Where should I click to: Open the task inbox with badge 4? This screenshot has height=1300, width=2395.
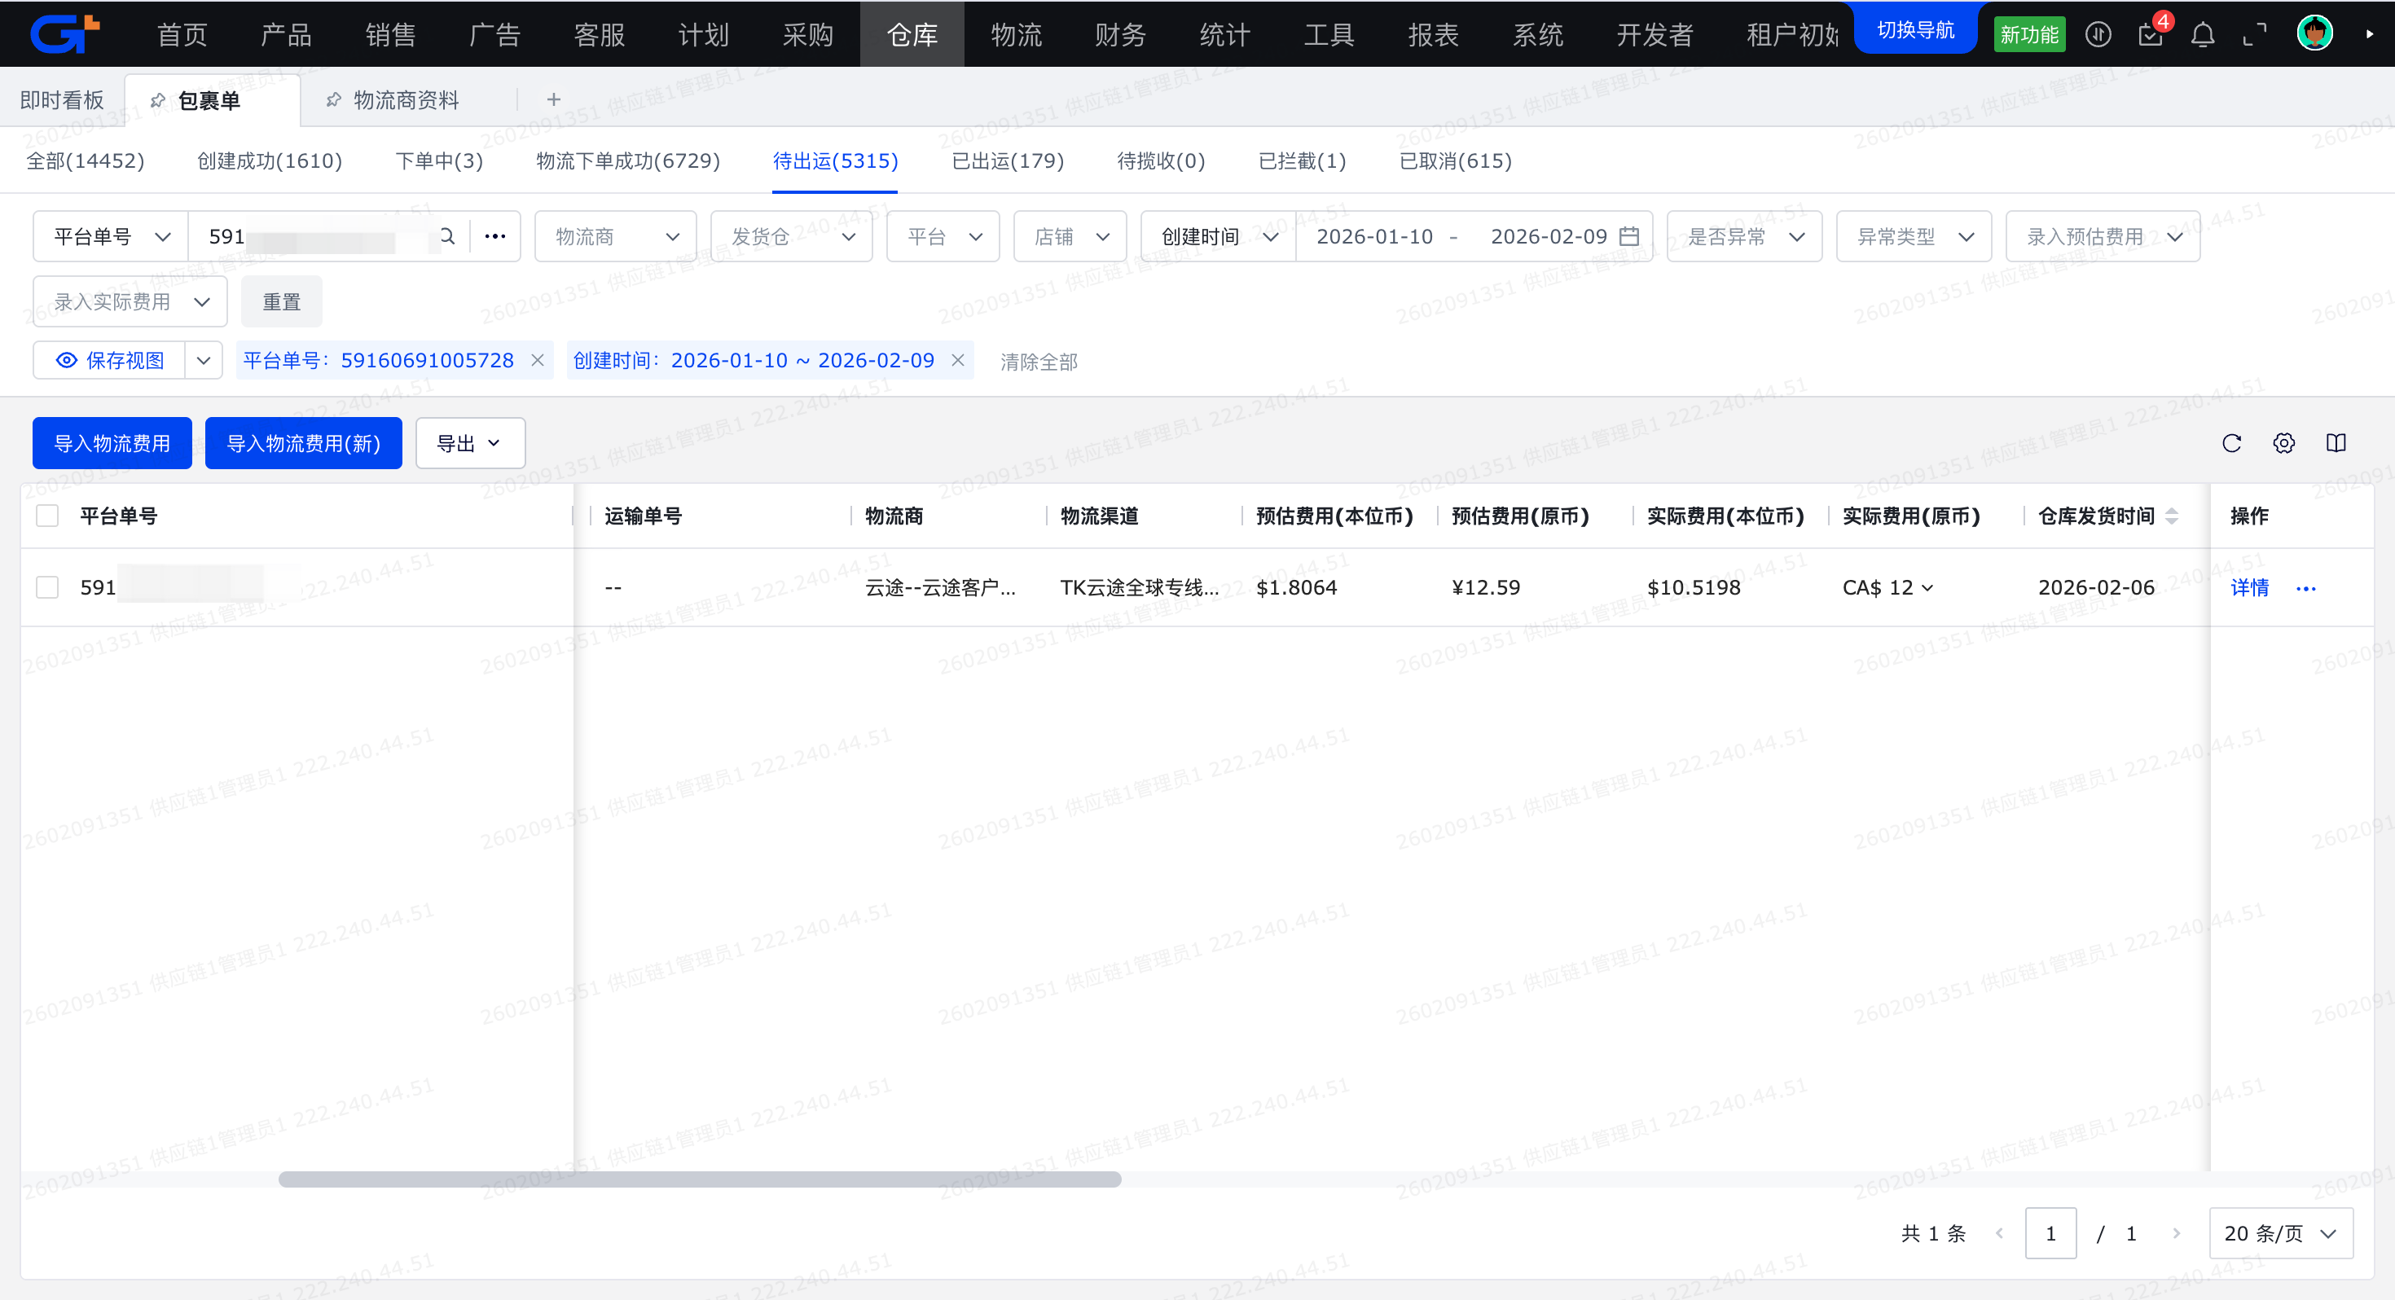2150,35
